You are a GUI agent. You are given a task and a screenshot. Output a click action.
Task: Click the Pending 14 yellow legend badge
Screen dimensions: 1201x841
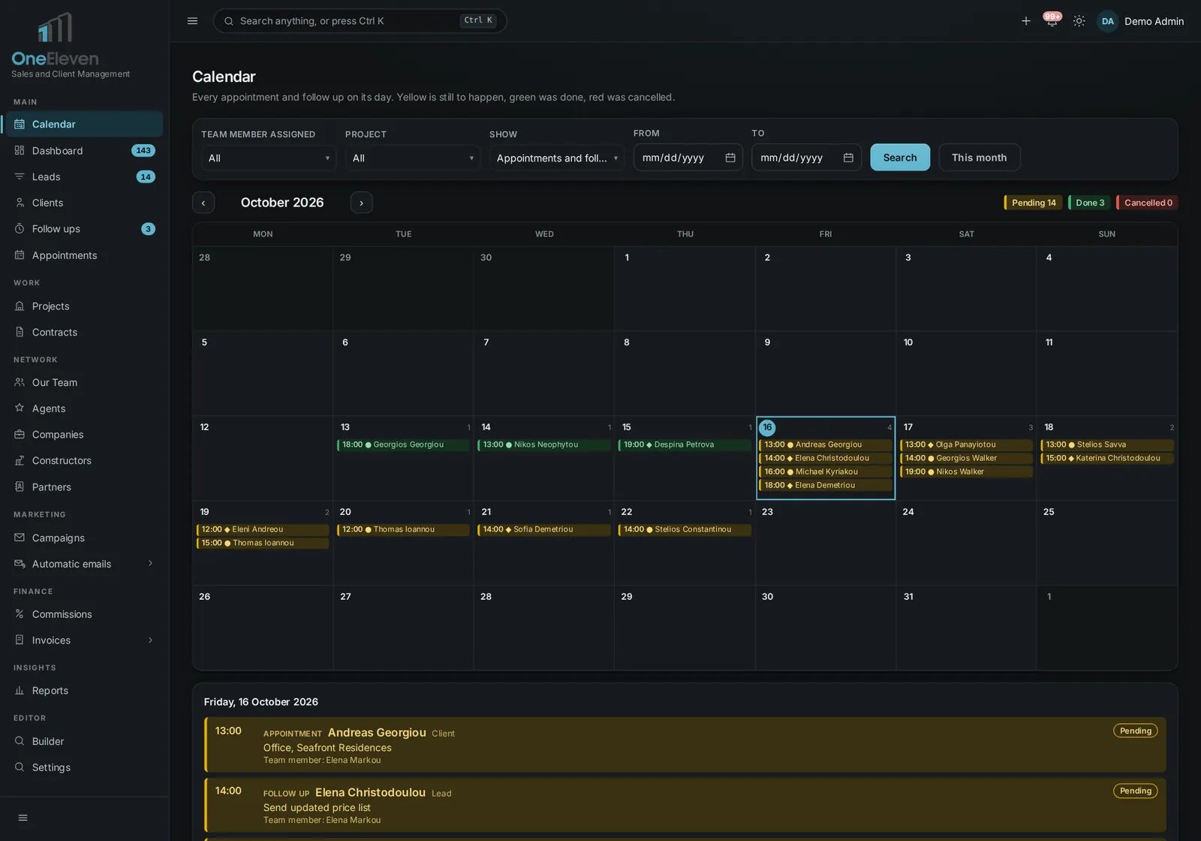coord(1033,203)
